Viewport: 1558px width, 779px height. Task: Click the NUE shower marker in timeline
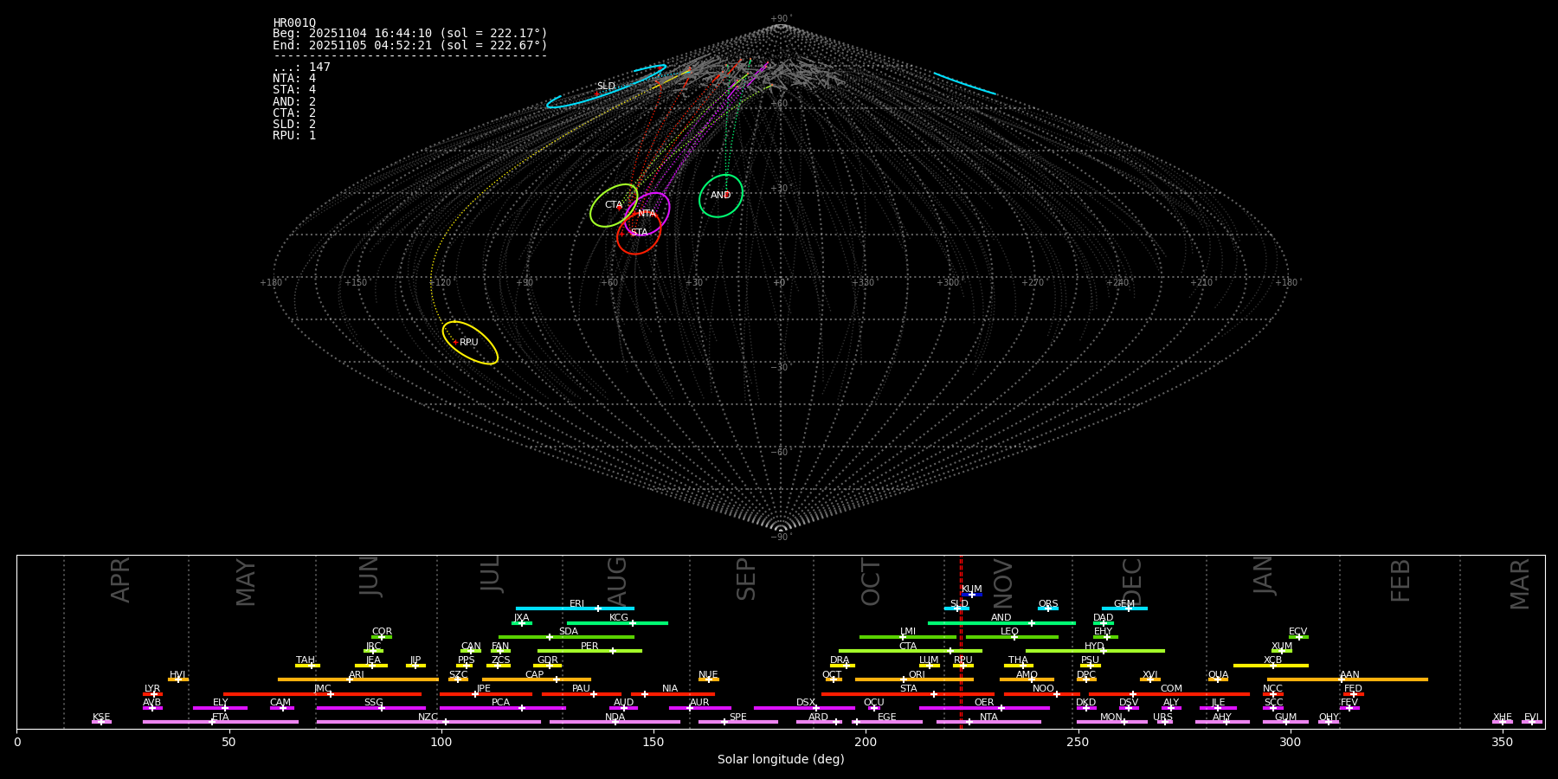pos(709,679)
